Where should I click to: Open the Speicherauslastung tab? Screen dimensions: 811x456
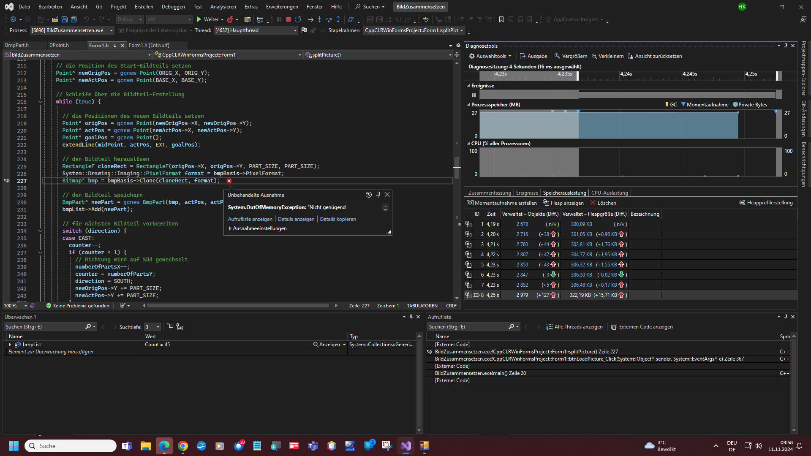[x=564, y=193]
